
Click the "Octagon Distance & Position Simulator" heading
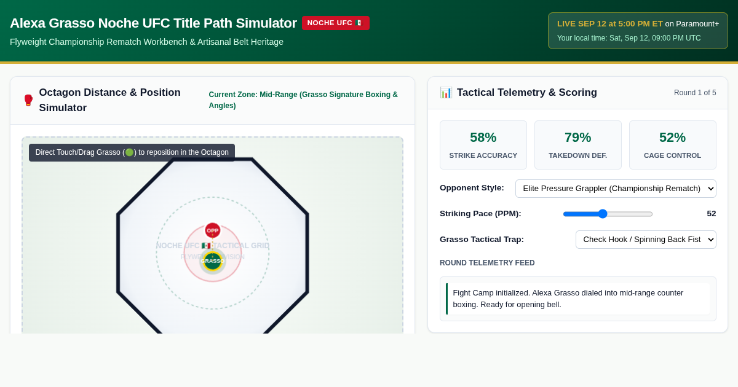click(110, 100)
